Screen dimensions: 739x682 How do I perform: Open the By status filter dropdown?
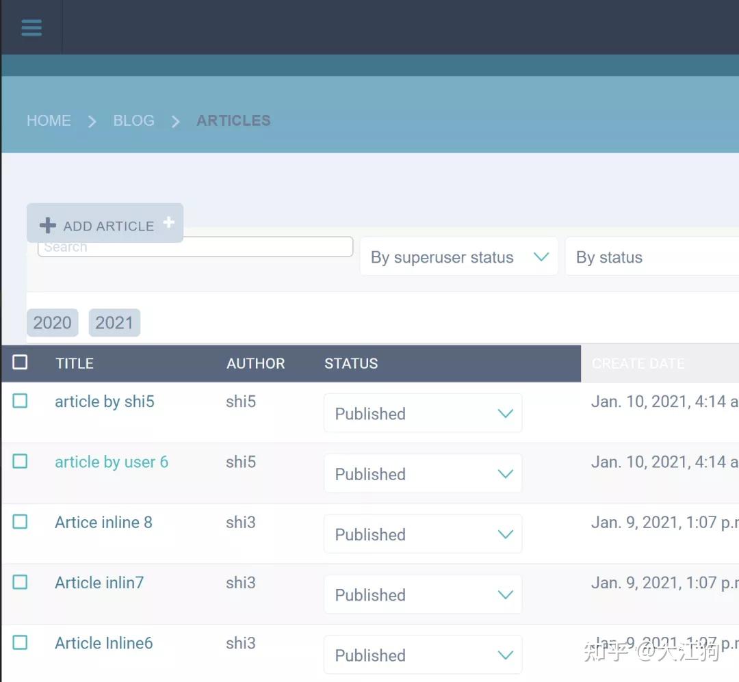point(652,257)
